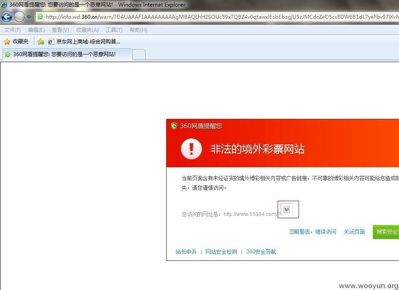Screen dimensions: 399x290
Task: Open the 网站安全检测 link
Action: (221, 252)
